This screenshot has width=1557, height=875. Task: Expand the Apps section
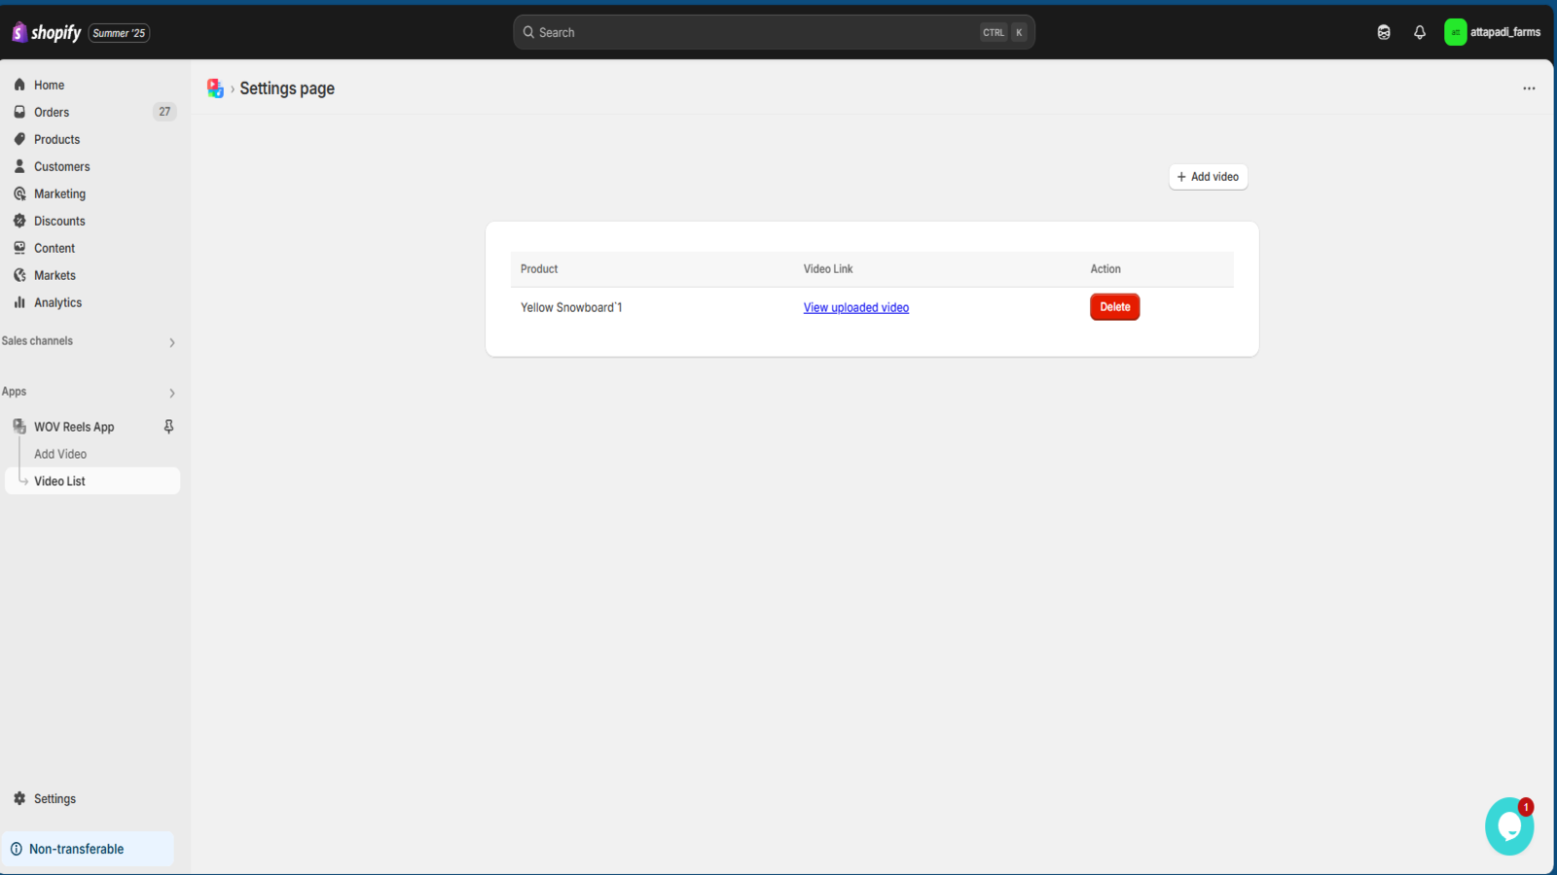pos(171,393)
